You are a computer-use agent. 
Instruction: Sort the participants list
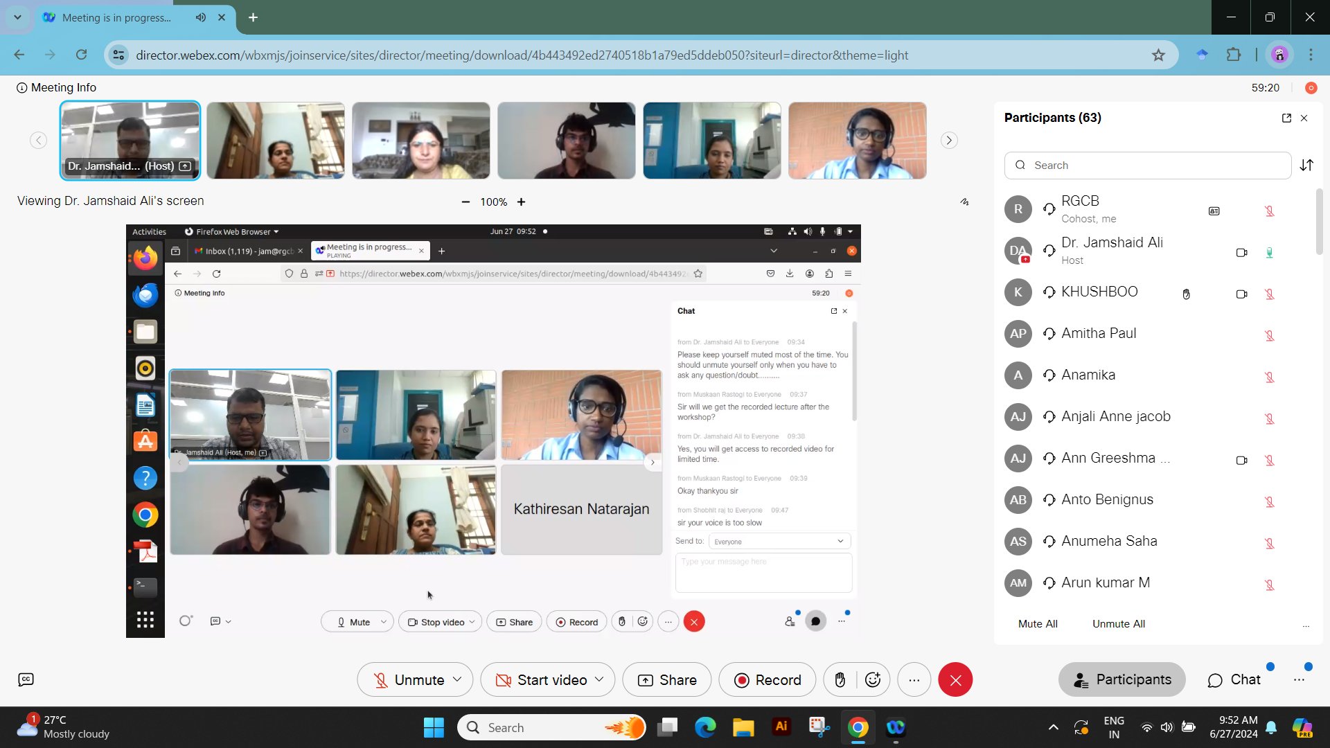[x=1306, y=165]
